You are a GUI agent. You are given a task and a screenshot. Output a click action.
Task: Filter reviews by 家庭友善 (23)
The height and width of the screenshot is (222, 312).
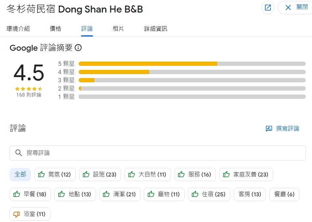point(246,175)
